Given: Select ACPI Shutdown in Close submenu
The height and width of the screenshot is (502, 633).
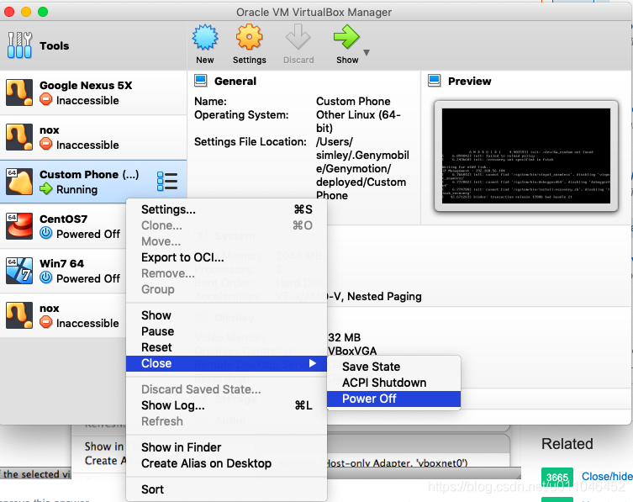Looking at the screenshot, I should 393,383.
